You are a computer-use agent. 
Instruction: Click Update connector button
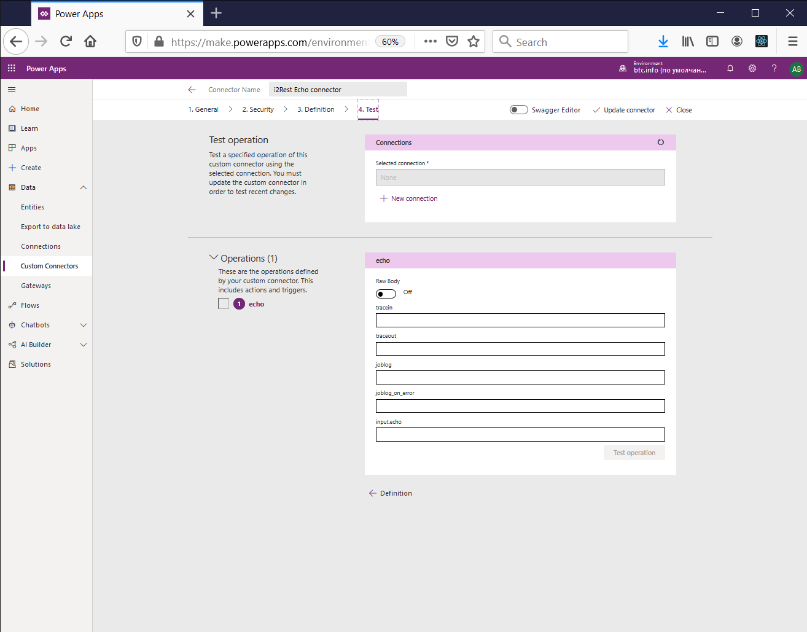(624, 110)
